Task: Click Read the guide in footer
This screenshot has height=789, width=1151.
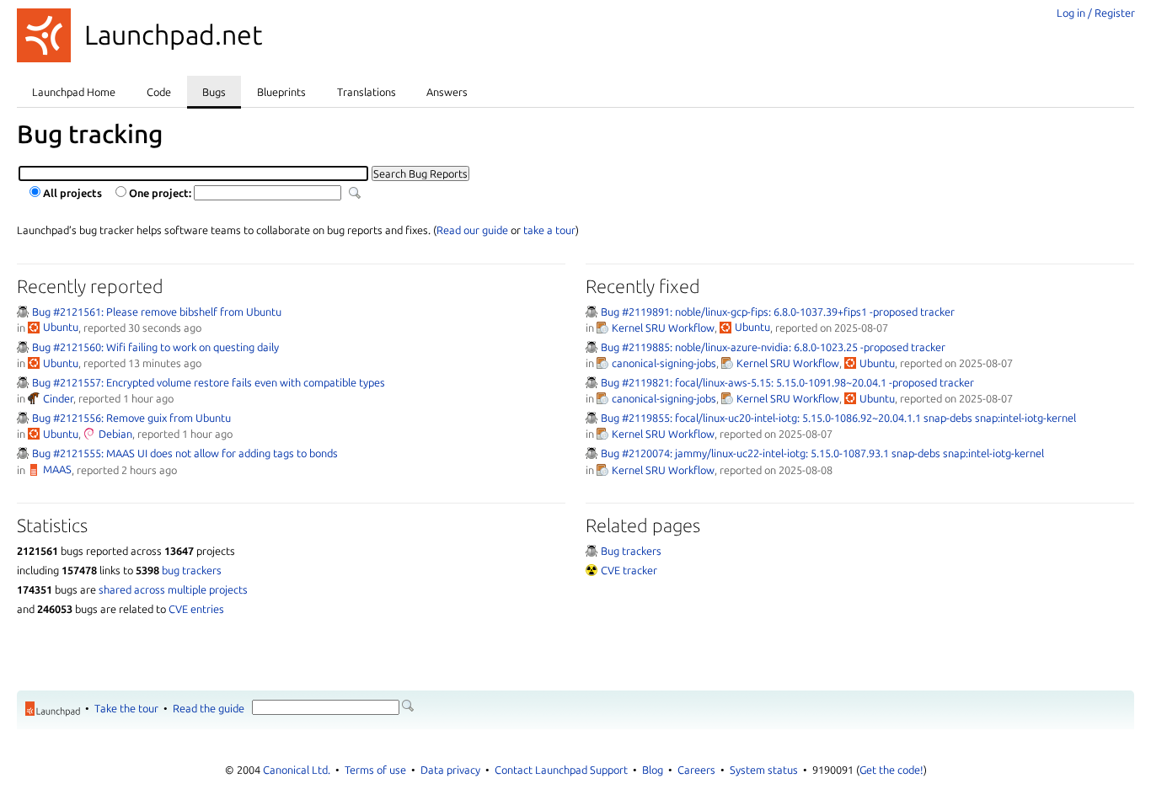Action: [208, 708]
